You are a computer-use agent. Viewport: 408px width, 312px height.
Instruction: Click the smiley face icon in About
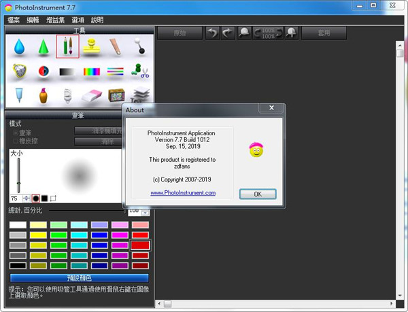pos(256,150)
